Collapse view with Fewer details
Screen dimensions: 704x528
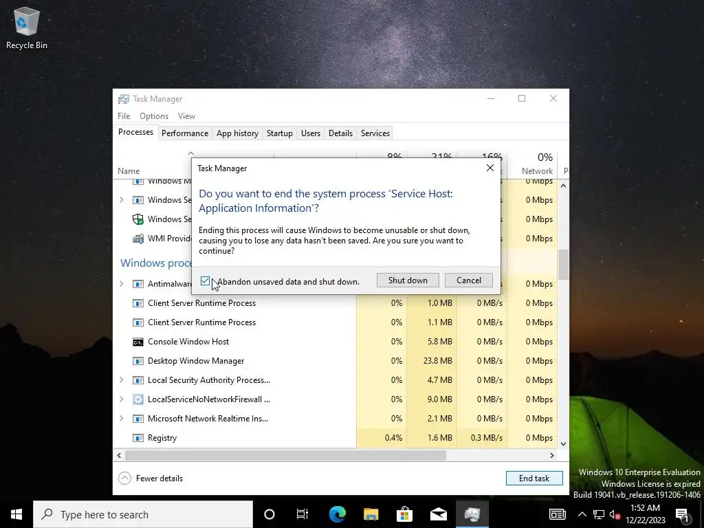151,478
